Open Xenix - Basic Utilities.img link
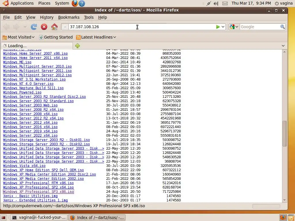Screen dimensions: 295x221 [30, 196]
